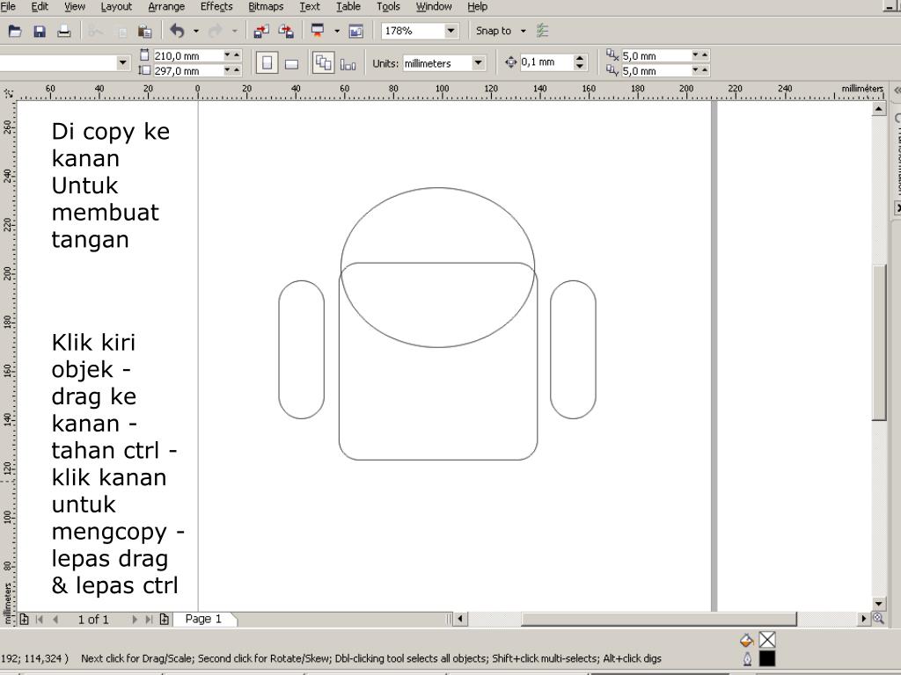
Task: Click the duplicate distance X field
Action: [x=656, y=55]
